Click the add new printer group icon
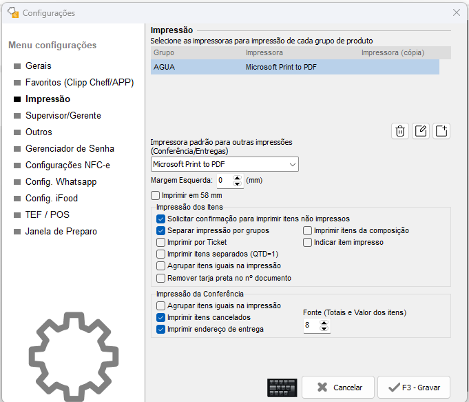This screenshot has height=402, width=469. tap(441, 131)
